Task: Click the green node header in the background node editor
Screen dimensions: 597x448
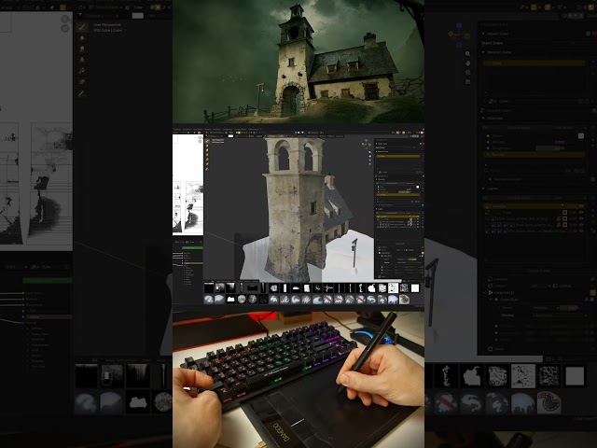Action: (48, 281)
